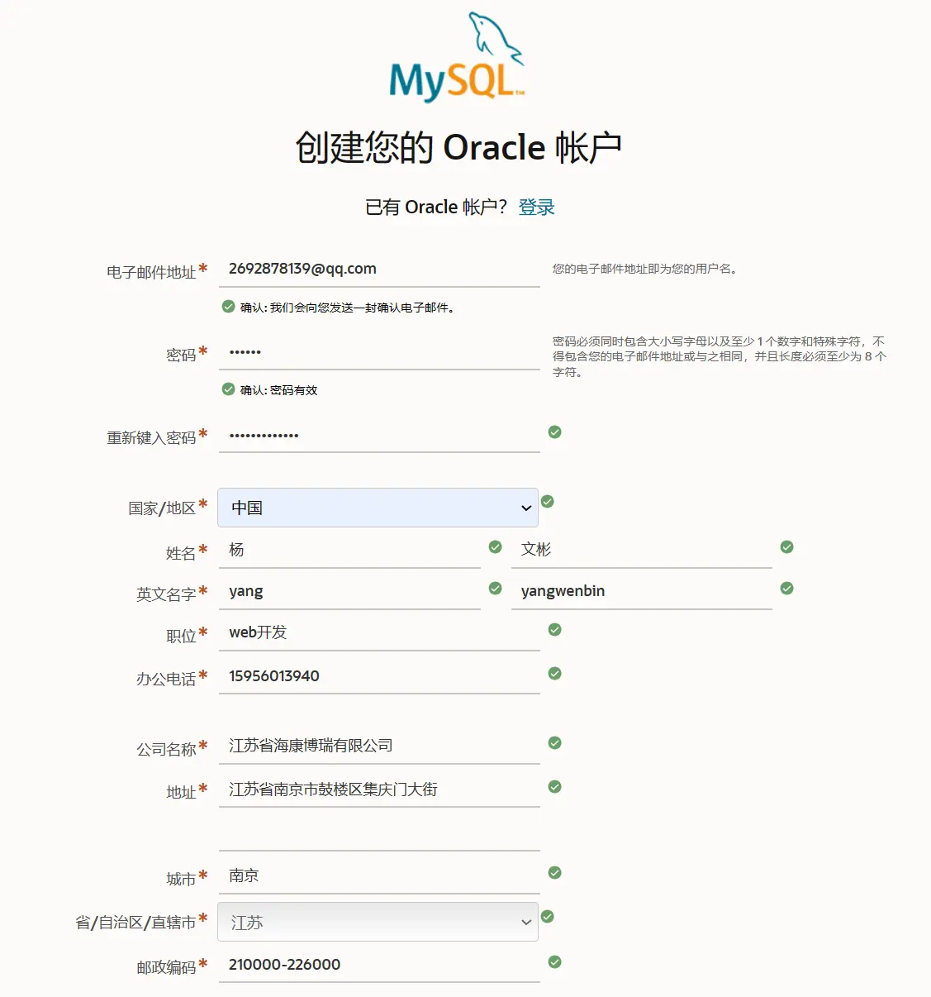Open the 登录 sign-in link
The height and width of the screenshot is (997, 931).
click(x=536, y=207)
